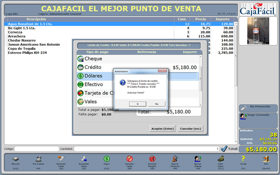Click the Abrir Cajón cash drawer icon
Screen dimensions: 280x175
coord(220,159)
